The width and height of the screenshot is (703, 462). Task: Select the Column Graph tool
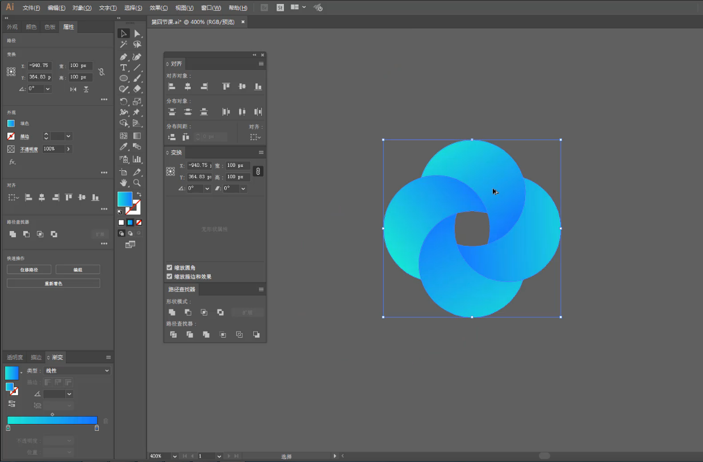click(x=137, y=159)
